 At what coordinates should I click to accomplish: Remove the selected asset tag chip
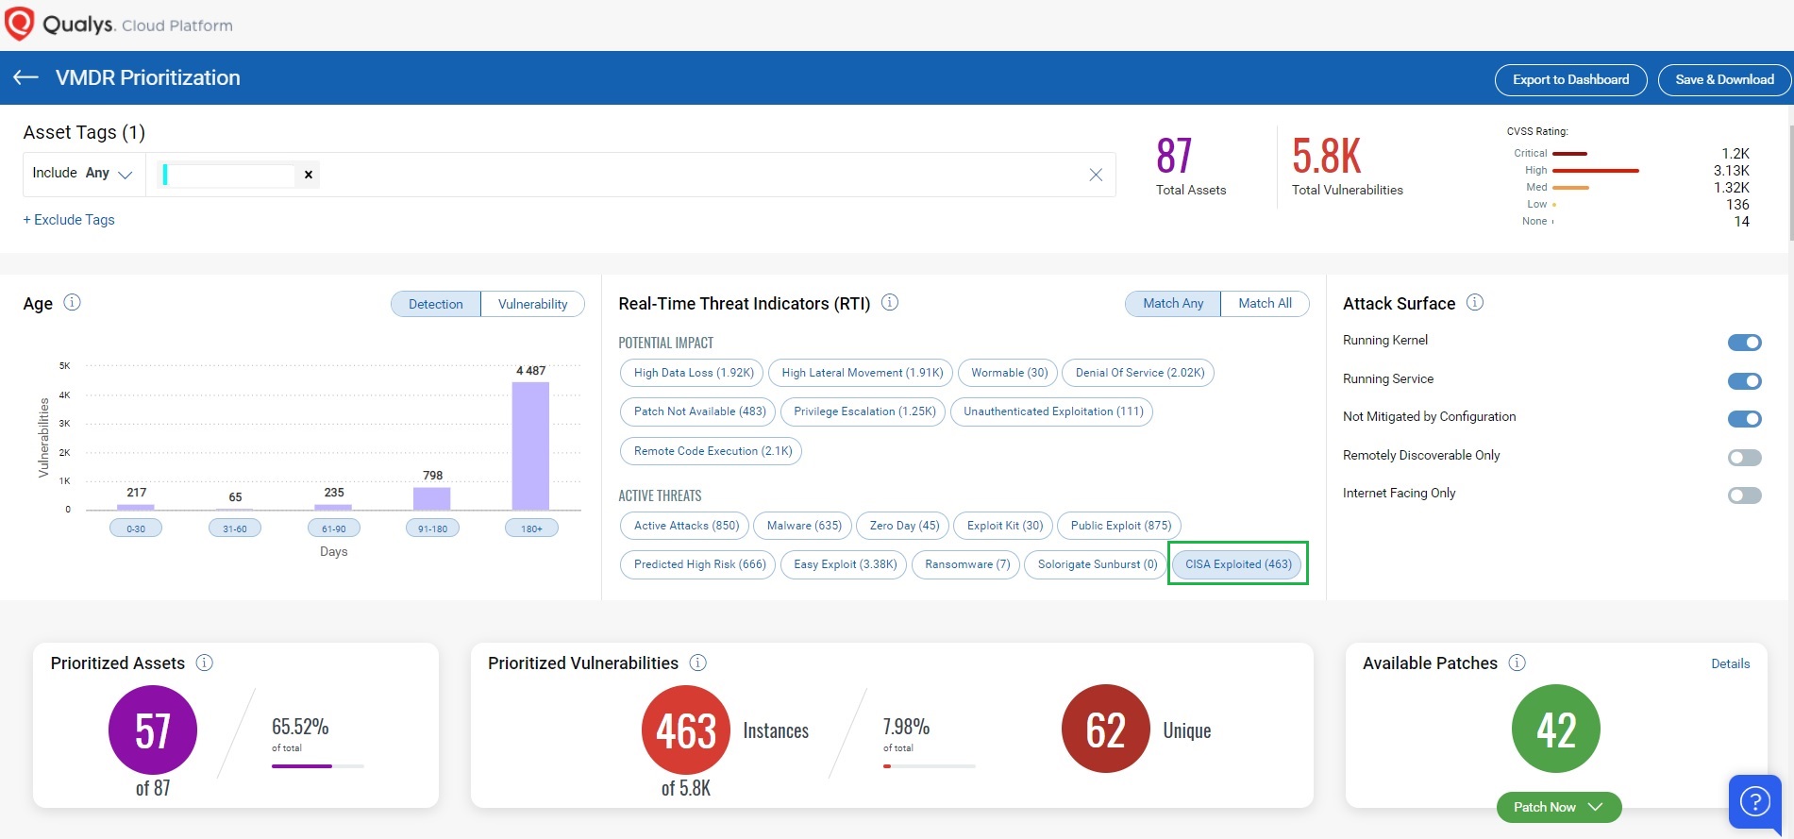pyautogui.click(x=308, y=175)
